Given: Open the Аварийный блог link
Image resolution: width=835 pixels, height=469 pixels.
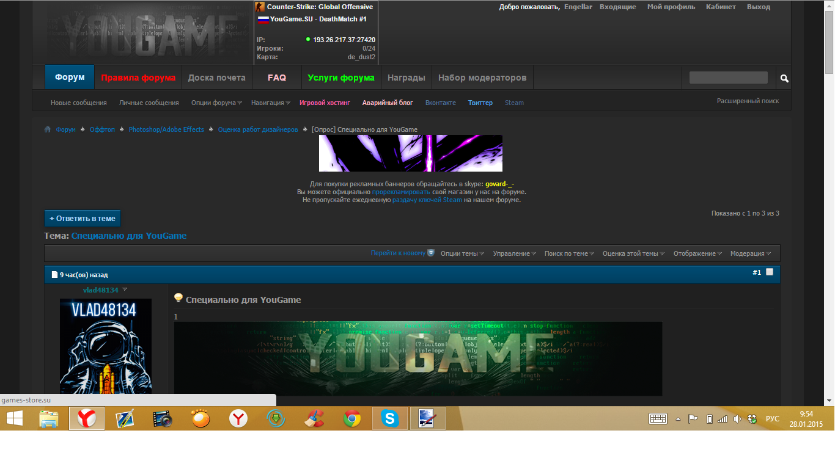Looking at the screenshot, I should point(388,103).
